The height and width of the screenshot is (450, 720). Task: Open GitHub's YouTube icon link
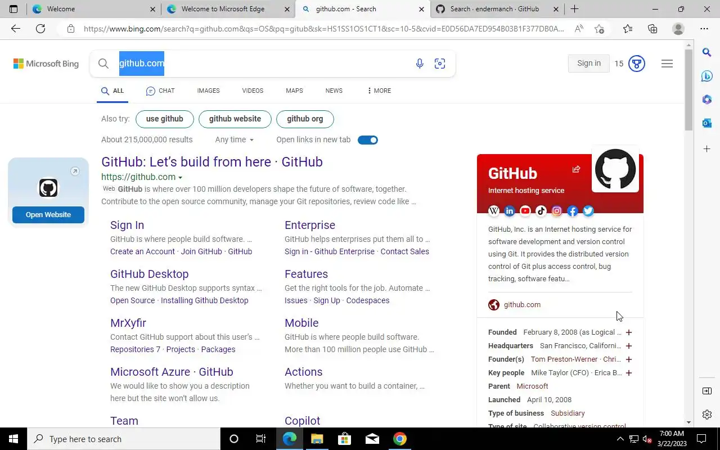coord(525,211)
